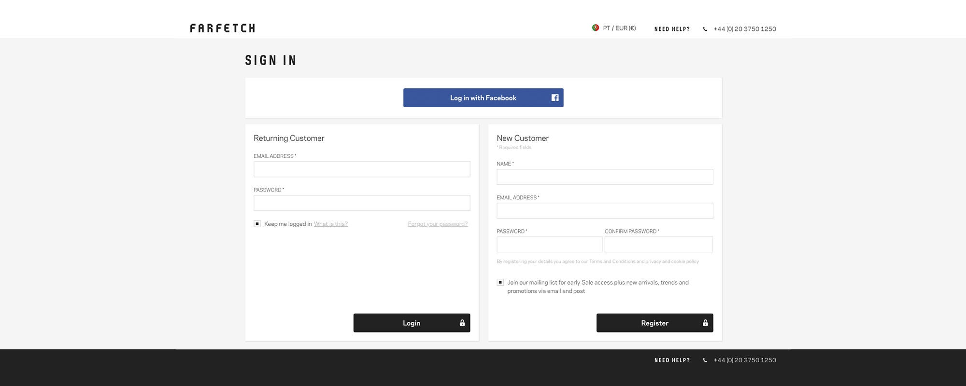Click the Portugal flag icon

click(596, 28)
